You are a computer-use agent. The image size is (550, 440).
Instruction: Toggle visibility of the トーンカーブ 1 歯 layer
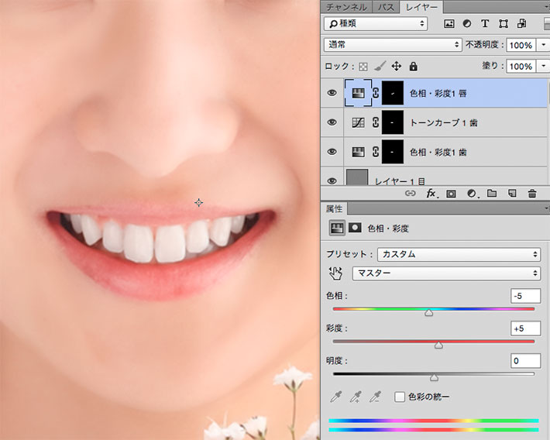(332, 122)
